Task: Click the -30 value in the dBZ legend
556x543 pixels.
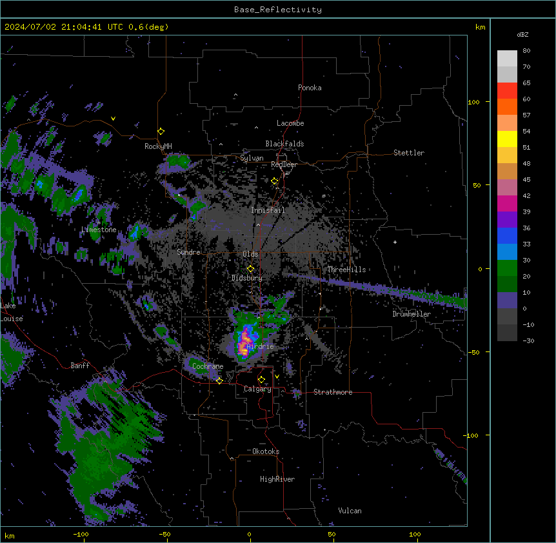Action: 528,341
